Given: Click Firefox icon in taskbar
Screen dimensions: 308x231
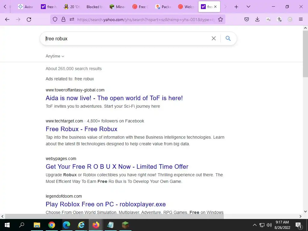Looking at the screenshot, I should (96, 225).
